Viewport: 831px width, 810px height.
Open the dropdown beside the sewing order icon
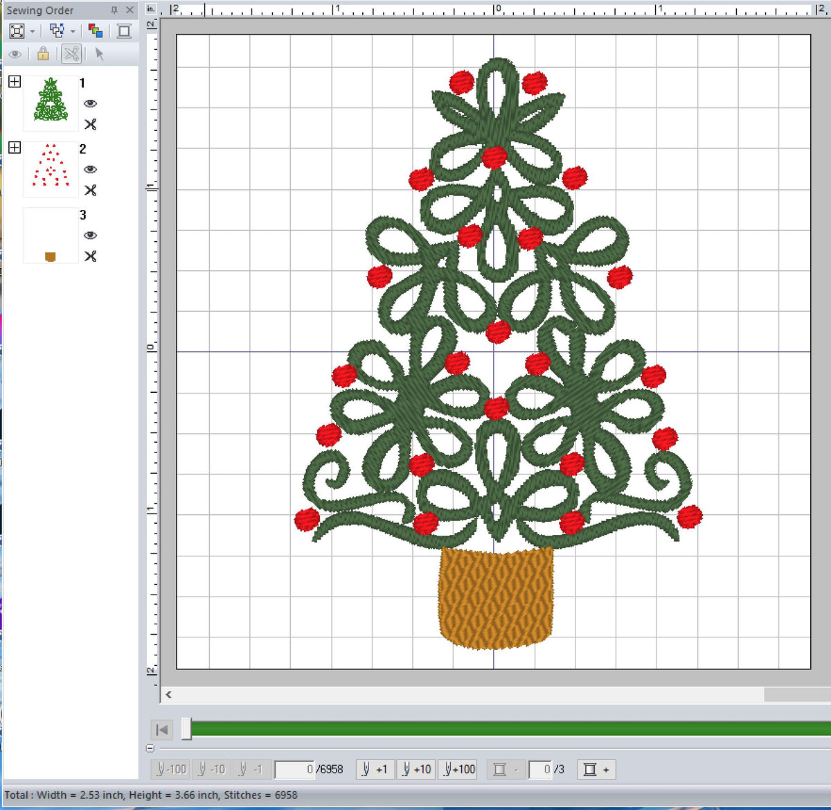point(73,31)
